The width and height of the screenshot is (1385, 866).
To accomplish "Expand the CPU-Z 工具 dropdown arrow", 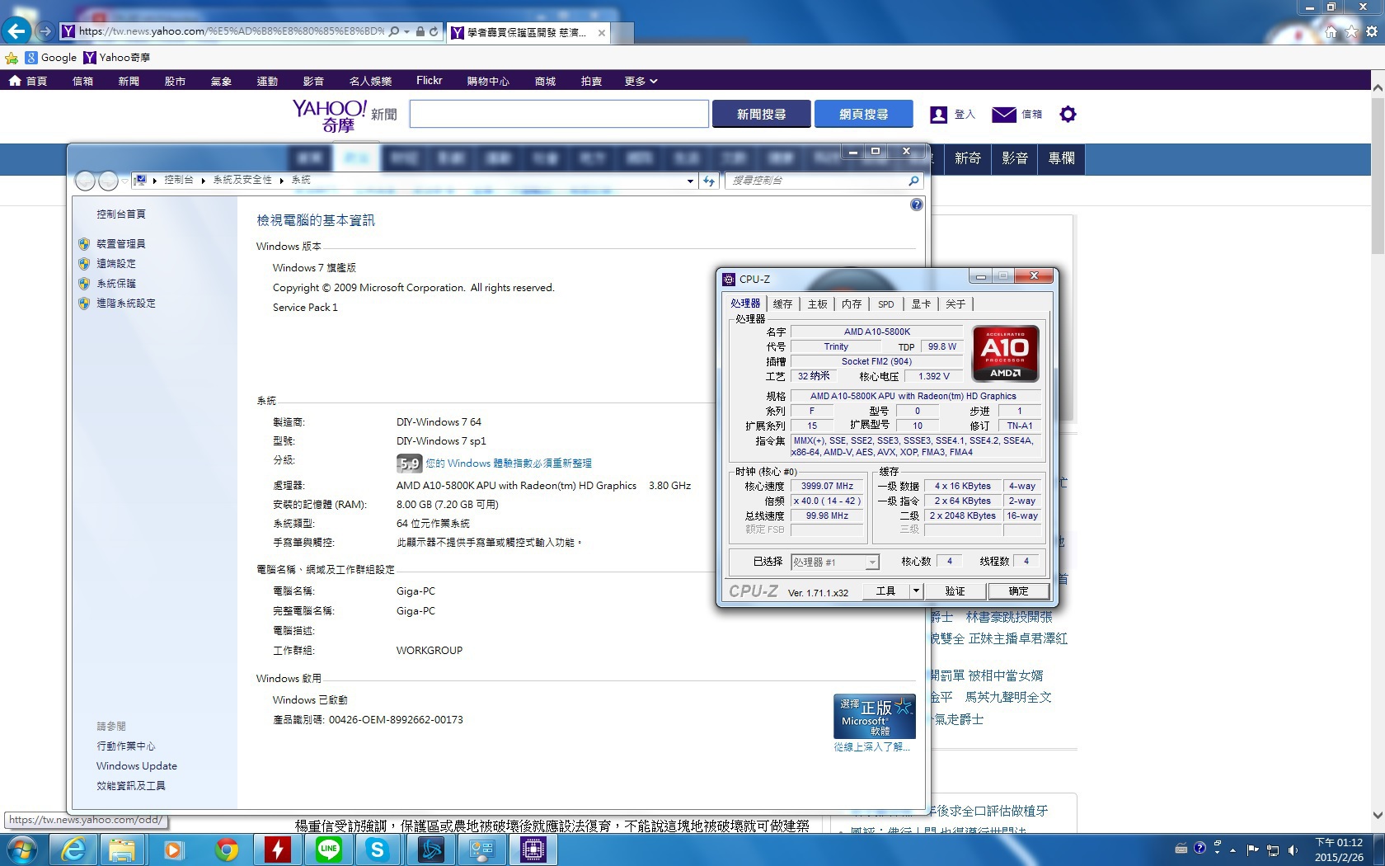I will click(915, 591).
